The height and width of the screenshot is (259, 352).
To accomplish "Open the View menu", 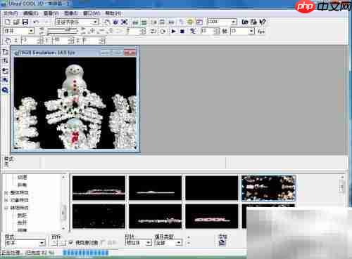I will coord(51,13).
